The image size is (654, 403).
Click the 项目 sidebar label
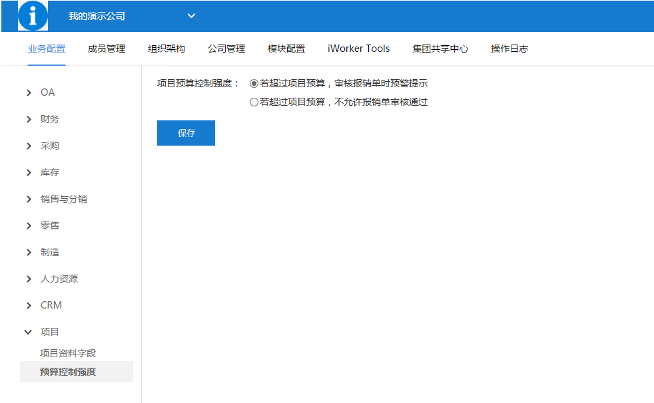pos(50,332)
